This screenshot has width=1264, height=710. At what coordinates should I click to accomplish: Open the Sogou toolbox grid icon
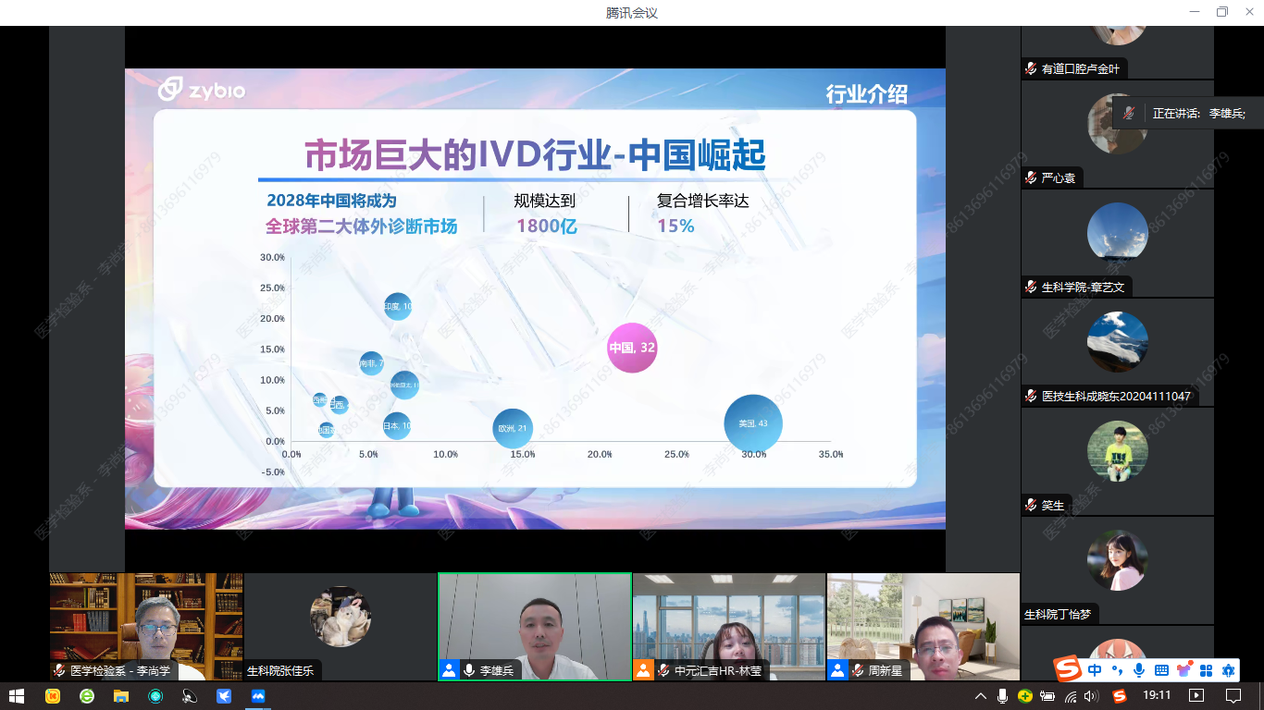1206,670
